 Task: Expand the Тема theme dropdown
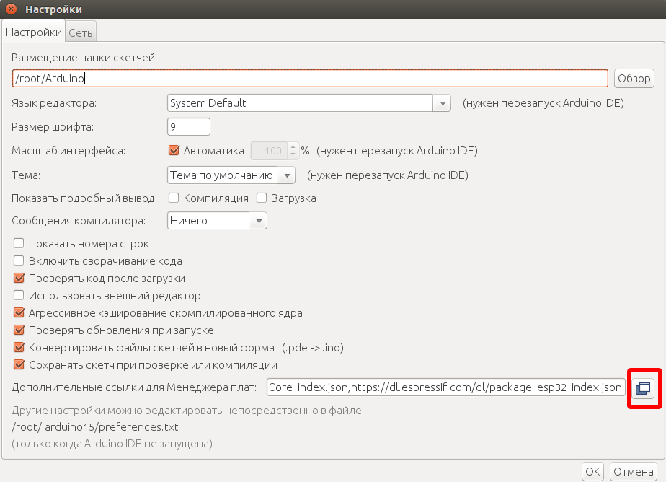point(231,175)
